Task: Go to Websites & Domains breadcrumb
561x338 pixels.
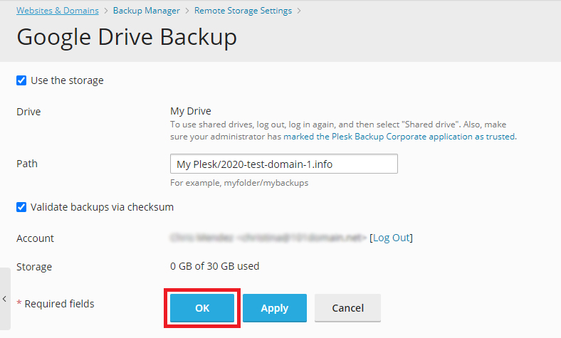Action: click(x=58, y=11)
